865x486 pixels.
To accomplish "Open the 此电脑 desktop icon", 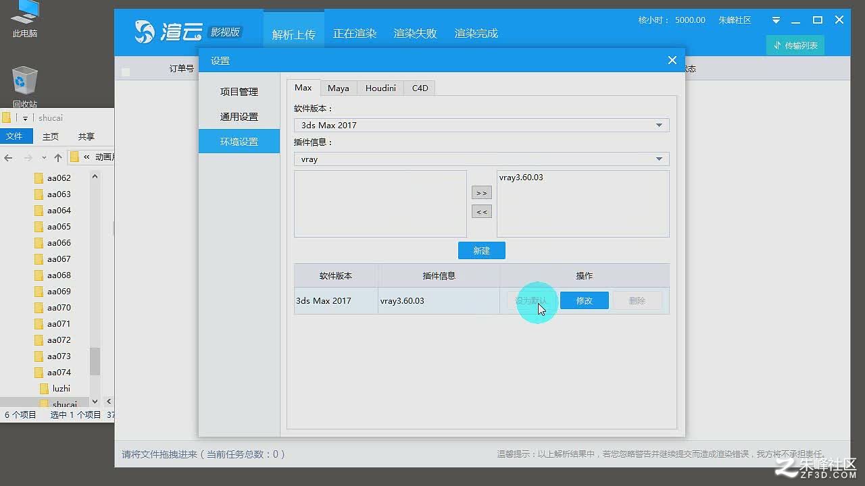I will [x=25, y=19].
